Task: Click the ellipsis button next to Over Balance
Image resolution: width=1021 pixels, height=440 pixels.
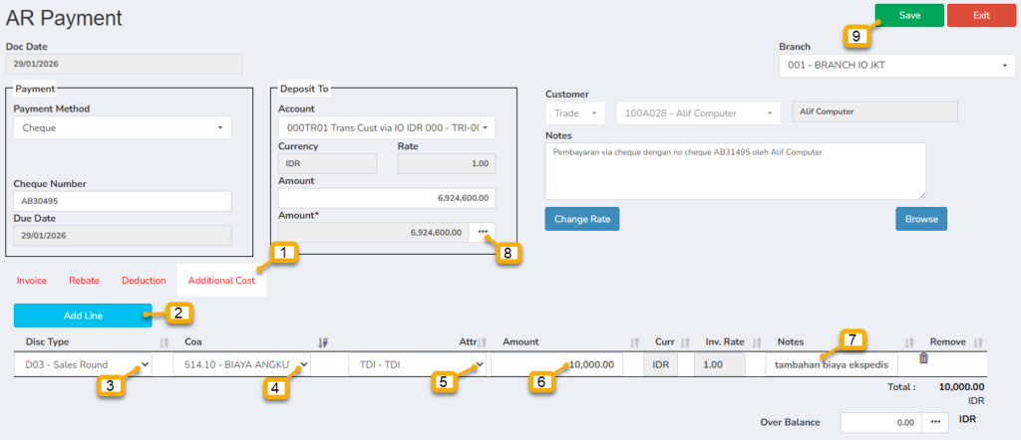Action: (936, 422)
